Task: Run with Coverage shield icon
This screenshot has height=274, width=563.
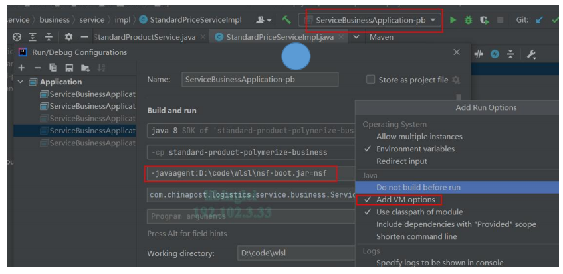Action: pyautogui.click(x=485, y=20)
